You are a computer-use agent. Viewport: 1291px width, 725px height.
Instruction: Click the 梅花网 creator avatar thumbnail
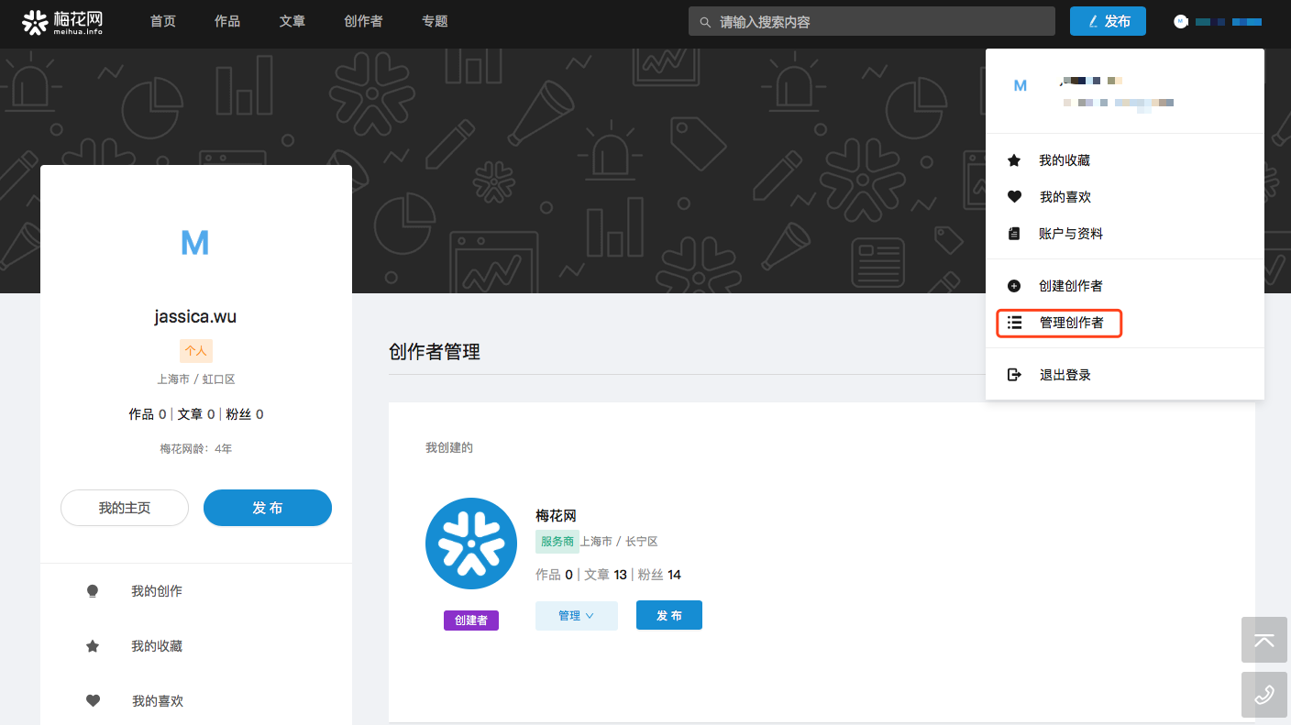[471, 544]
